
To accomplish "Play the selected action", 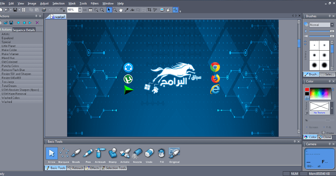I will coord(30,23).
